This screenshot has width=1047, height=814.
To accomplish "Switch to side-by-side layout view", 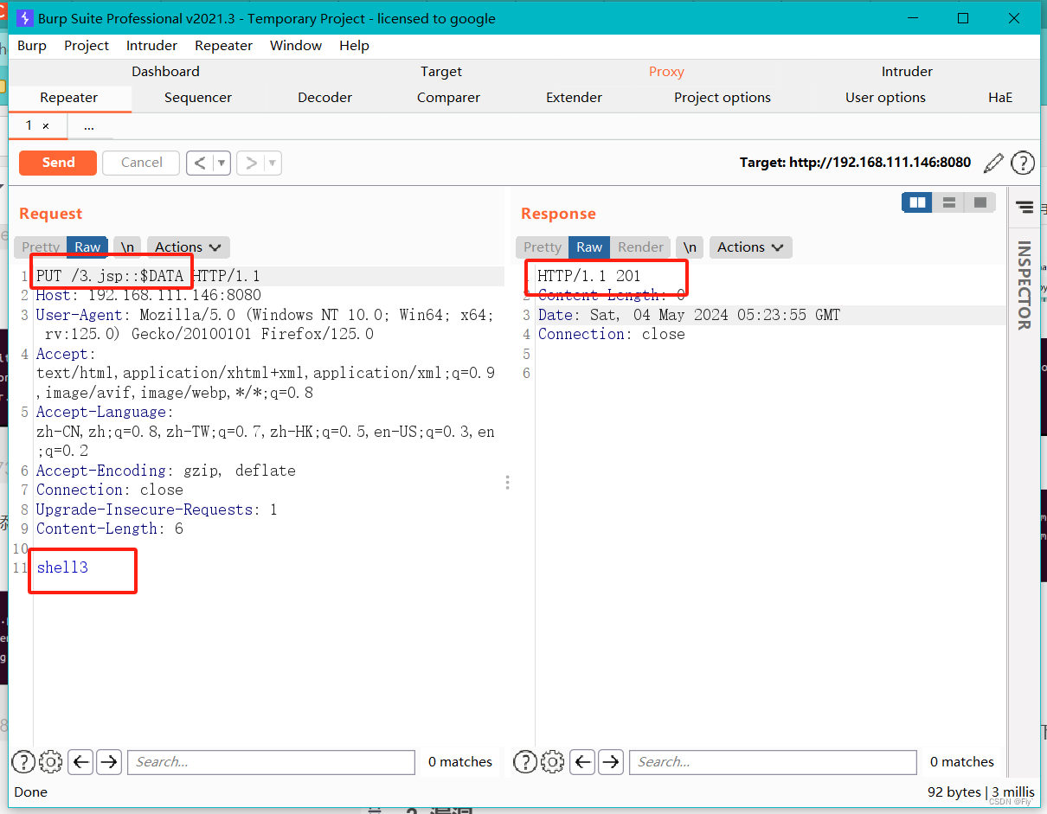I will (917, 202).
